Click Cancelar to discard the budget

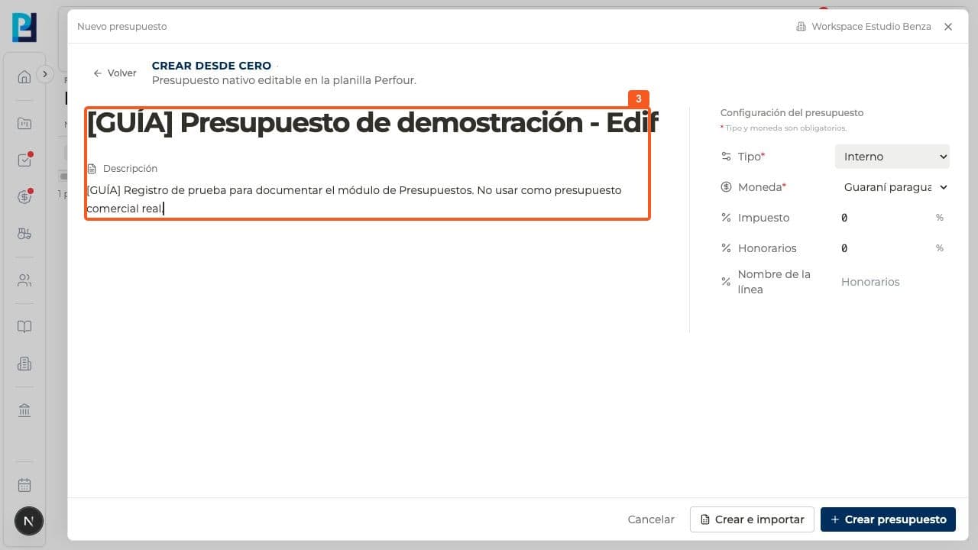651,519
